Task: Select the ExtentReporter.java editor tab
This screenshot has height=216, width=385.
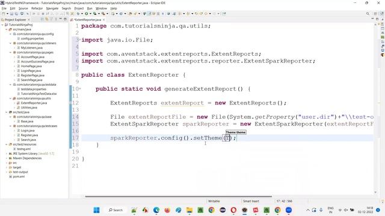Action: pyautogui.click(x=87, y=20)
